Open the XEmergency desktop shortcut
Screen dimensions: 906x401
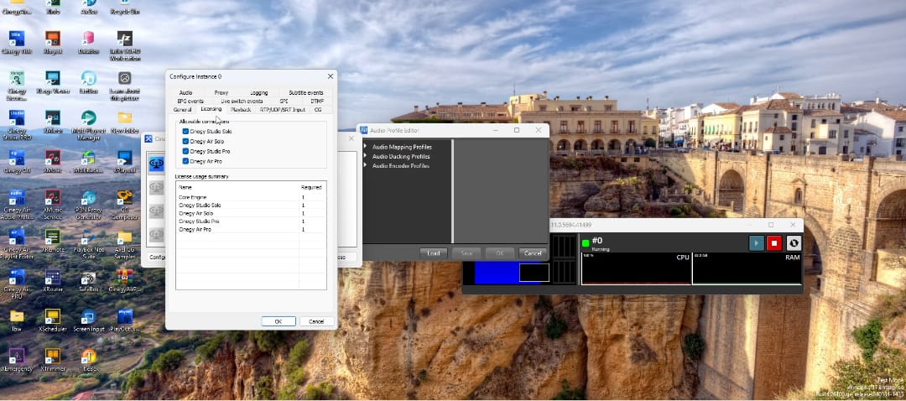point(16,357)
